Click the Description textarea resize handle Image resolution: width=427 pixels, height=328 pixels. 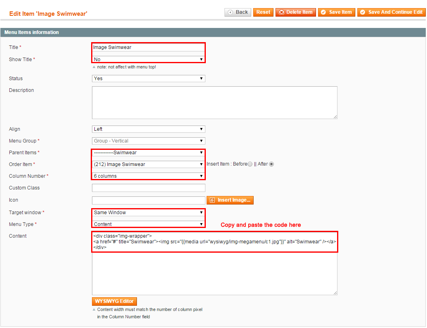(335, 117)
